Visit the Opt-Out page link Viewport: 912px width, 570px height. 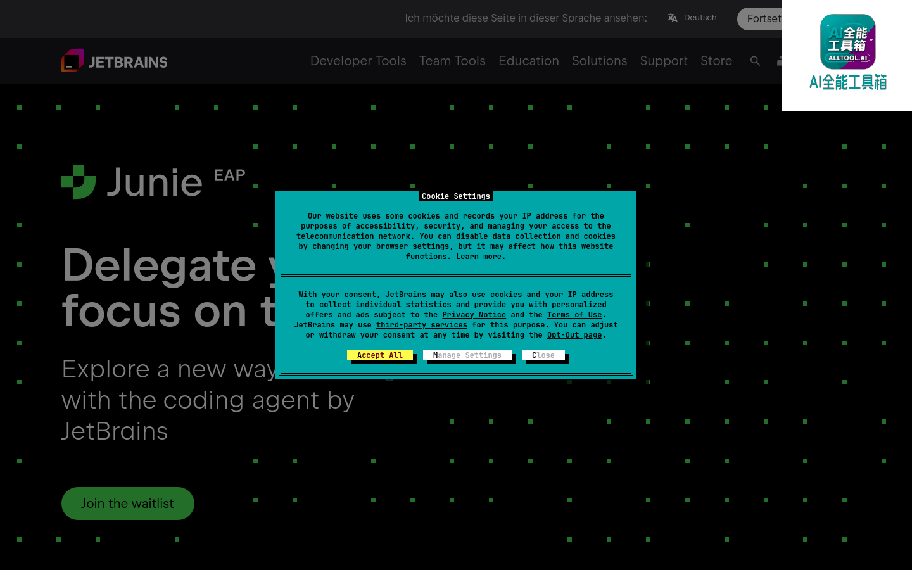click(574, 335)
